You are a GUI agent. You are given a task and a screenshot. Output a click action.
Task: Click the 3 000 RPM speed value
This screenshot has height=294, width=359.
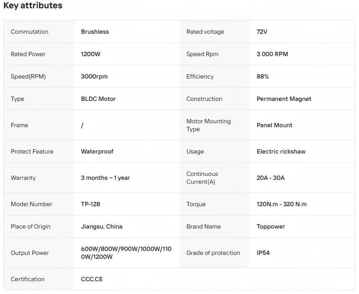(272, 54)
